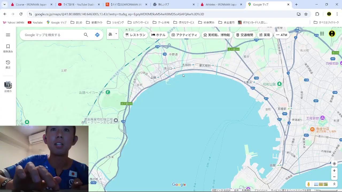Expand the map layers panel chevron

(x=334, y=184)
